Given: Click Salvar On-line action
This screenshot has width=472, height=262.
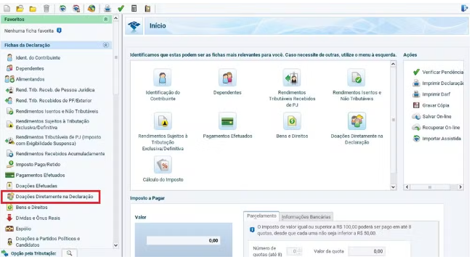Looking at the screenshot, I should [x=432, y=116].
